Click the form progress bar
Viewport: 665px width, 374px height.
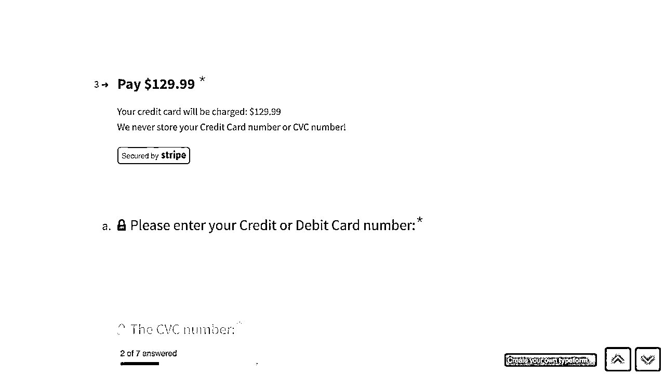click(189, 364)
